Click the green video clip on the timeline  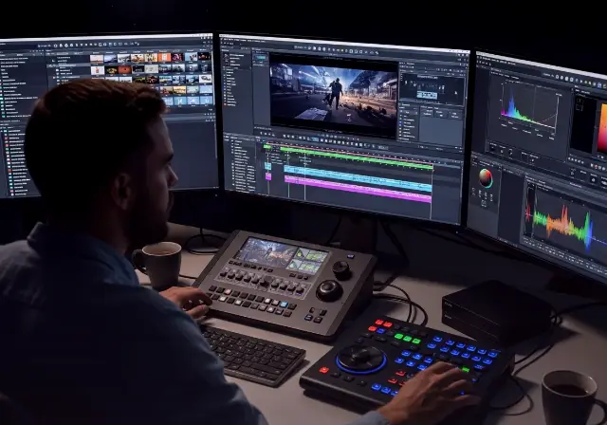tap(357, 157)
